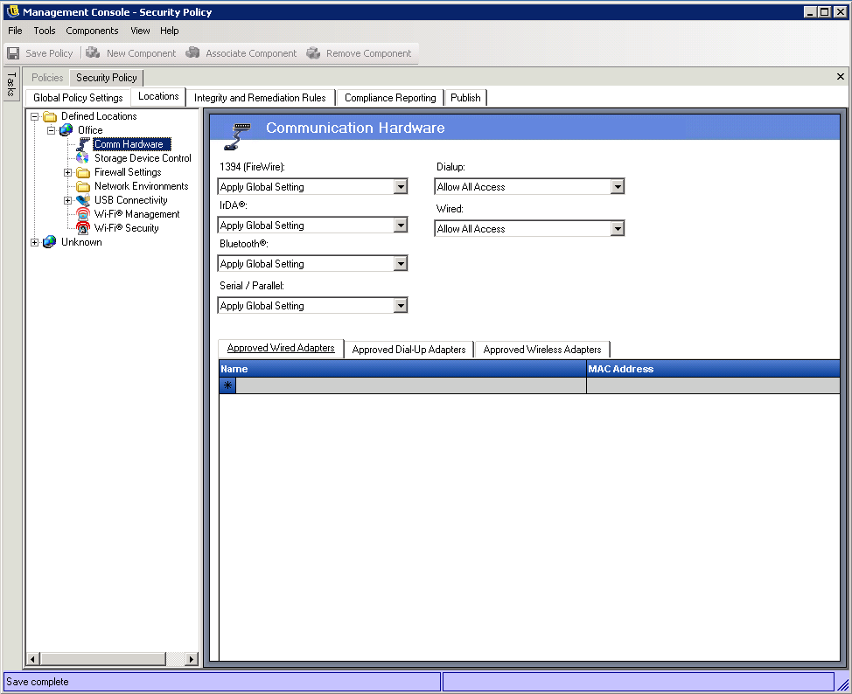Open the Components menu
Screen dimensions: 852x694
92,31
